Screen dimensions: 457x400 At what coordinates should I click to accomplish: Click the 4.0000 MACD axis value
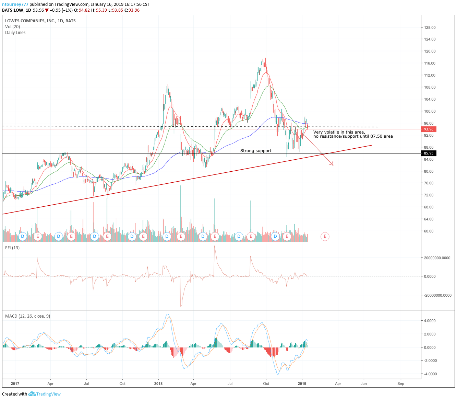(x=430, y=321)
